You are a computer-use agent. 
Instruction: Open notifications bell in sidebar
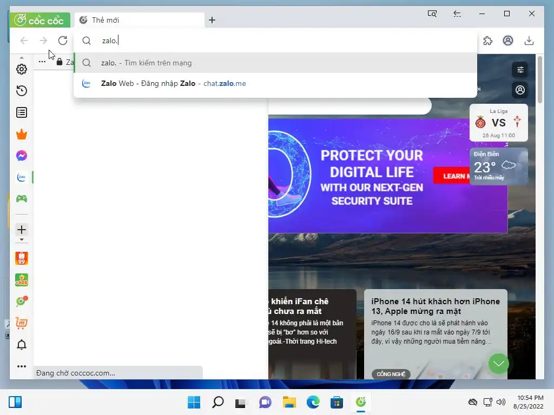coord(22,345)
